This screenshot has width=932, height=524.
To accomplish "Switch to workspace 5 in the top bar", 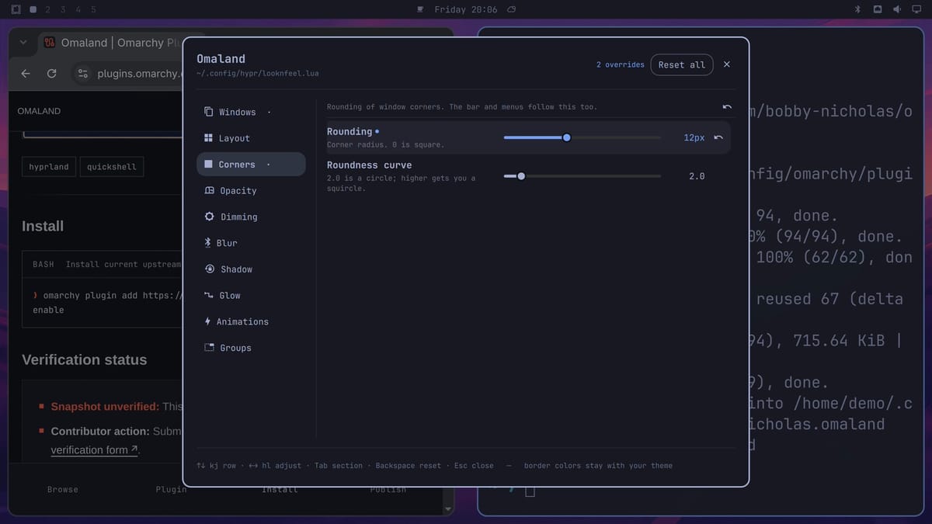I will [x=93, y=9].
